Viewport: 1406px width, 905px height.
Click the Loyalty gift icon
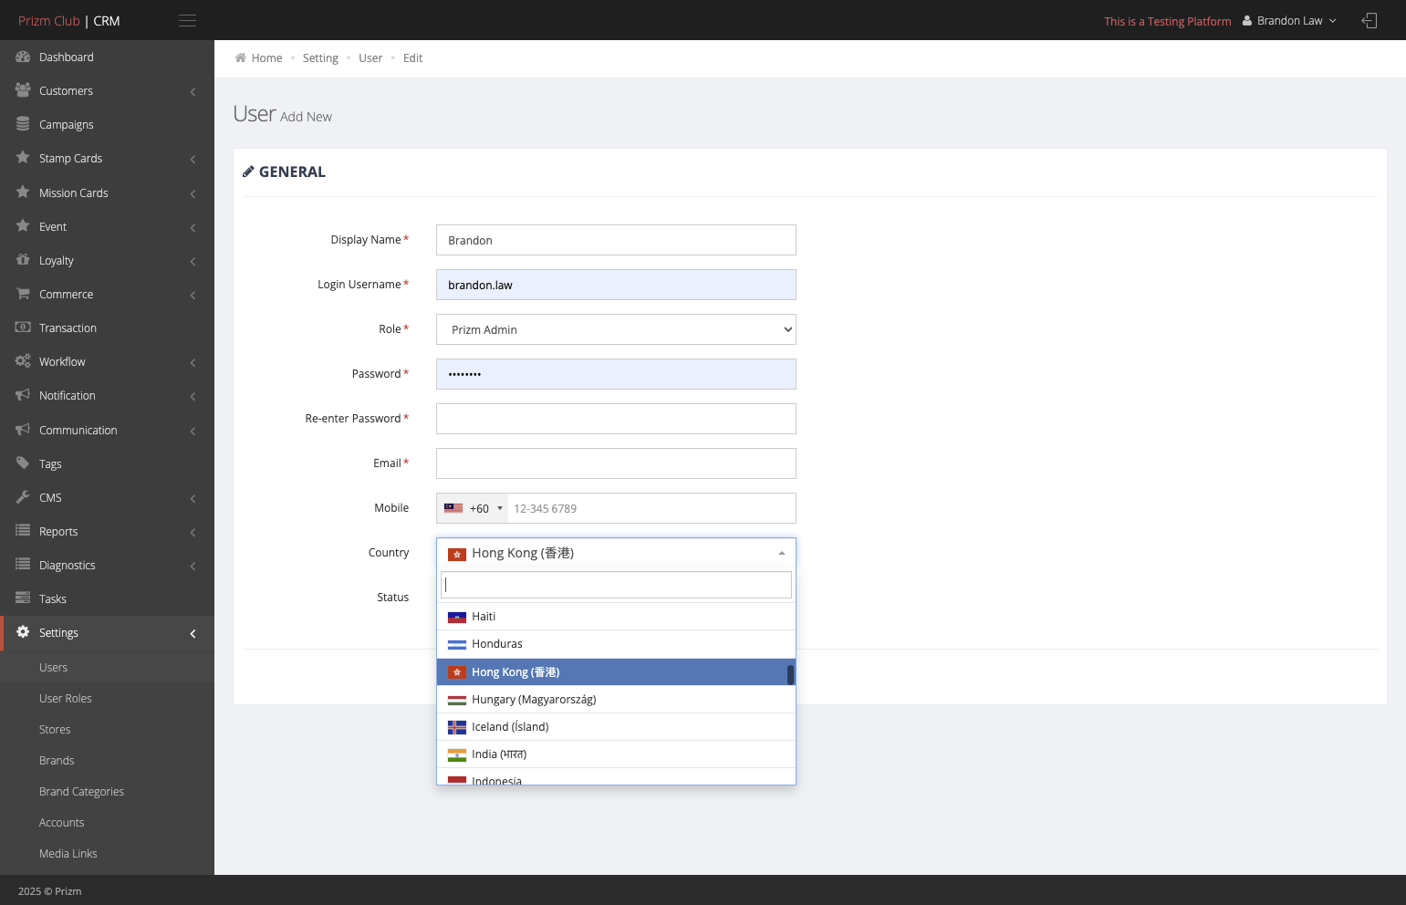[23, 260]
